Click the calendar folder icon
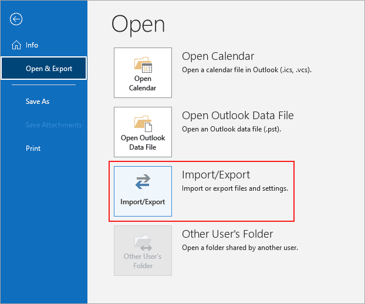Image resolution: width=365 pixels, height=304 pixels. [x=143, y=65]
